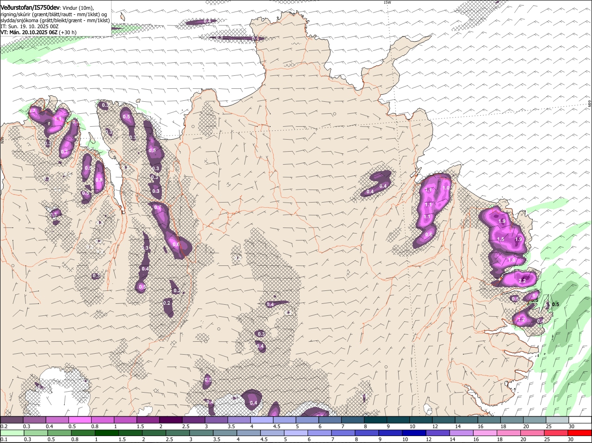
Task: Select bright pink snow swatch labeled 0.5
Action: coord(80,420)
